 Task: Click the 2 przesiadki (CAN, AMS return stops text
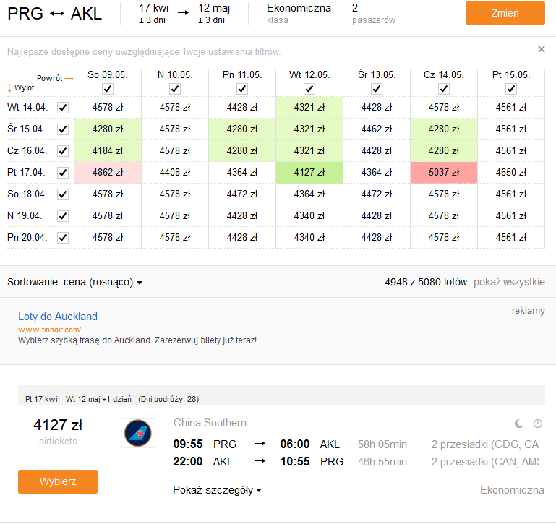[484, 462]
